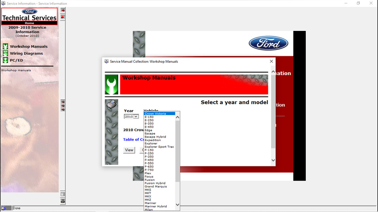Click the top red arrow in the divider strip
This screenshot has width=378, height=212.
[63, 10]
